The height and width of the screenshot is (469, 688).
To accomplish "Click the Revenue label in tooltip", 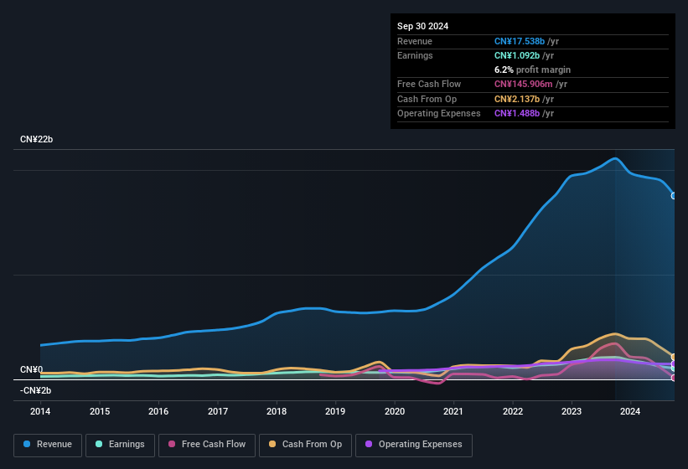I will tap(415, 41).
